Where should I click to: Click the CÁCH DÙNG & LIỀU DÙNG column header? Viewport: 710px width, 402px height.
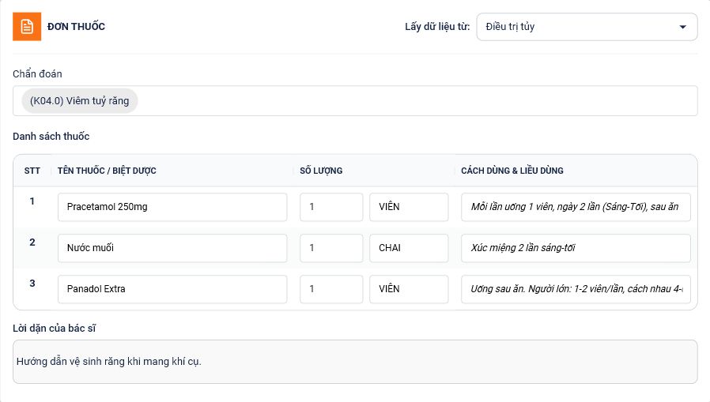point(512,171)
